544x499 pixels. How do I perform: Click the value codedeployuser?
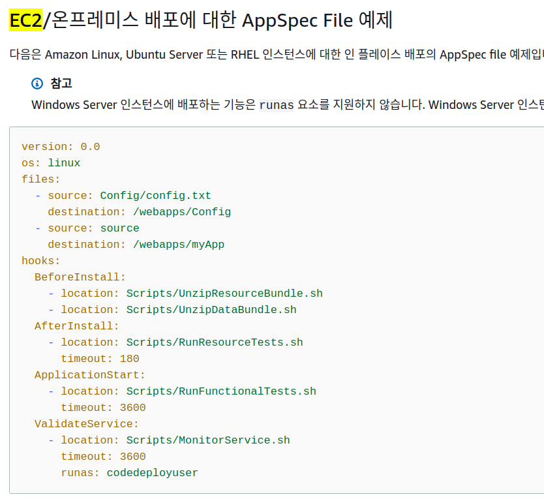pyautogui.click(x=152, y=473)
